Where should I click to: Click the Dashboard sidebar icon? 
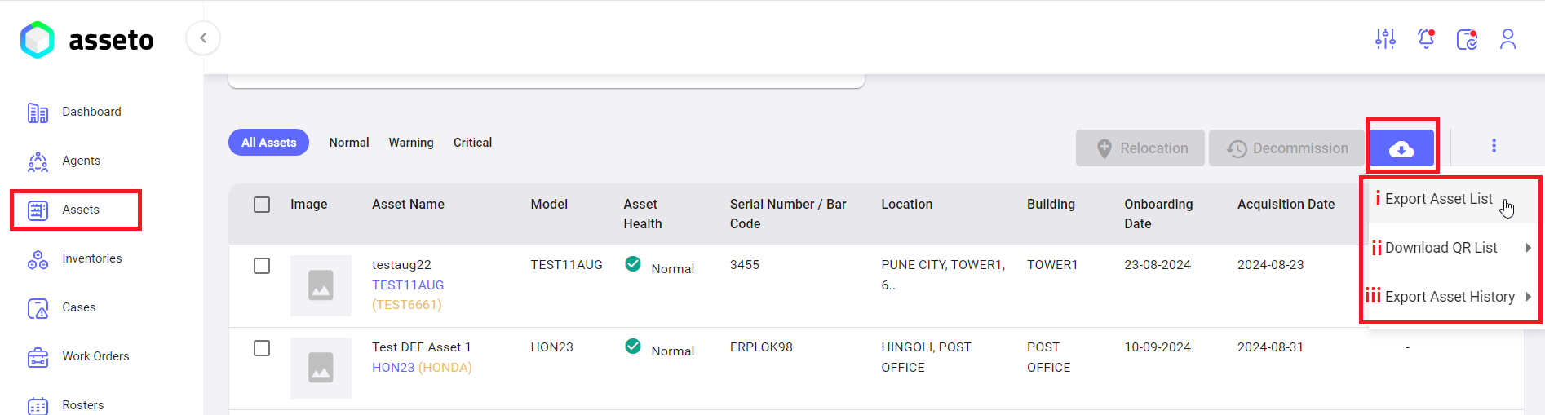coord(38,113)
